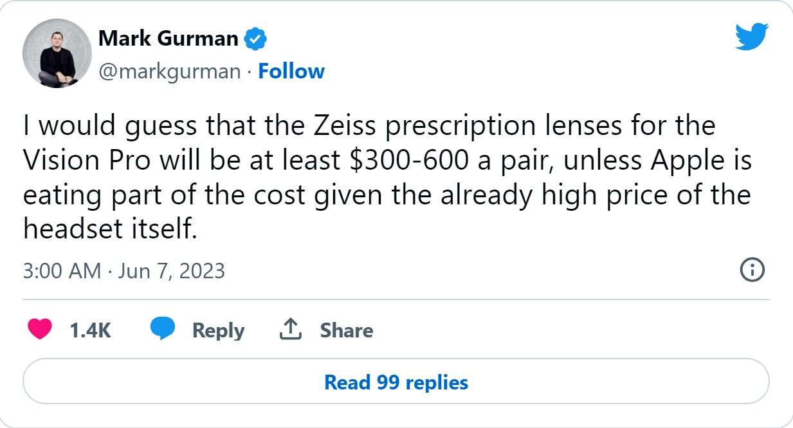The image size is (793, 428).
Task: Click the blue verified checkmark badge
Action: pos(257,39)
